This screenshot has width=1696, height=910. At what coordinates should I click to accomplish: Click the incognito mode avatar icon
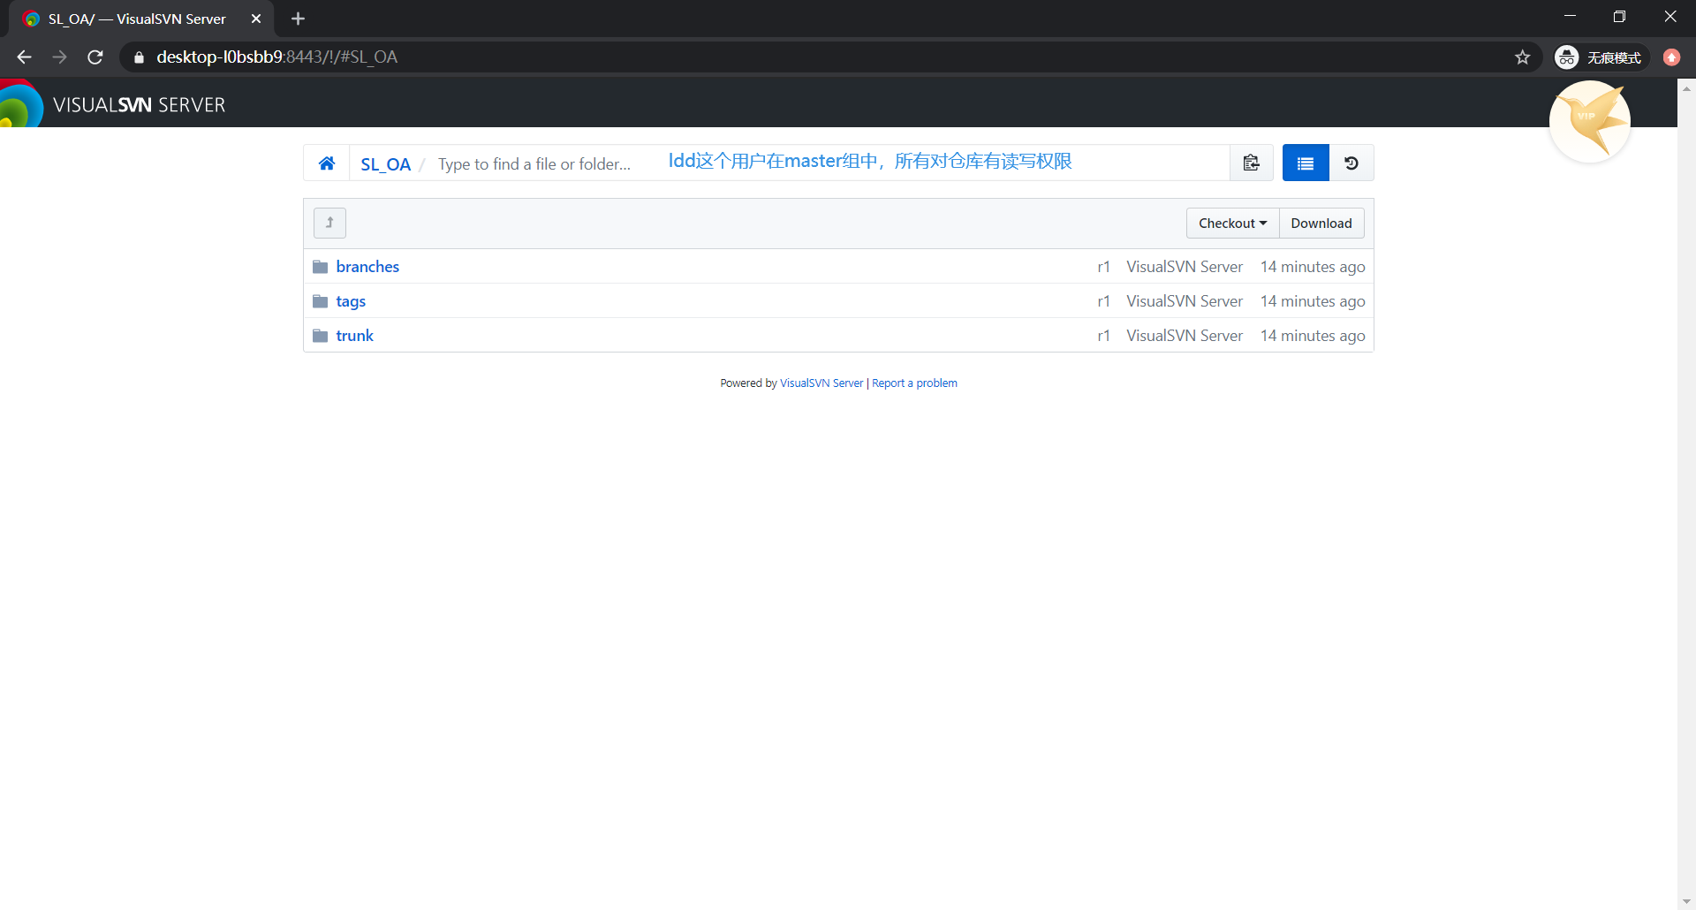(1566, 57)
